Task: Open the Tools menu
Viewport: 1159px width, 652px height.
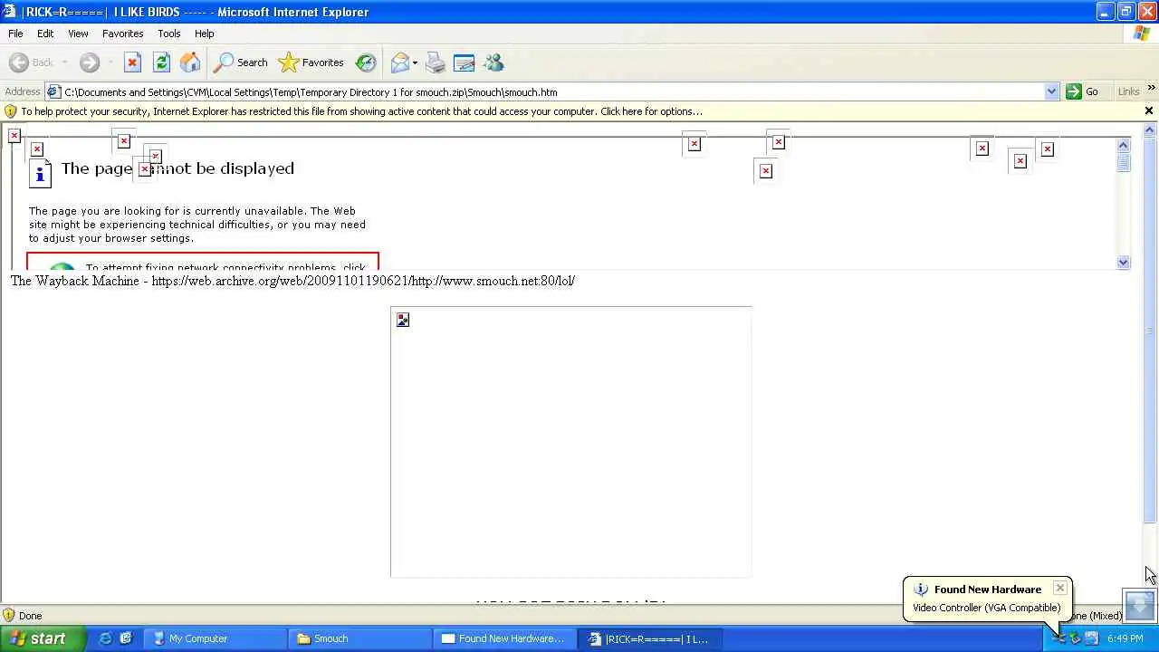Action: (169, 34)
